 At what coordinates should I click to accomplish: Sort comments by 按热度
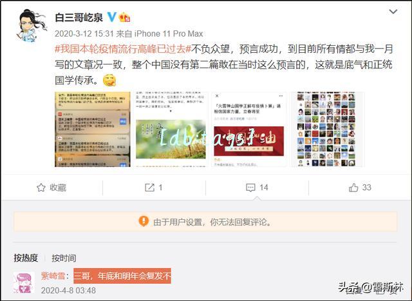coord(26,258)
